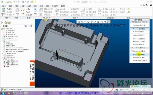Select NC Check menu entry
The image size is (153, 95).
pyautogui.click(x=139, y=58)
